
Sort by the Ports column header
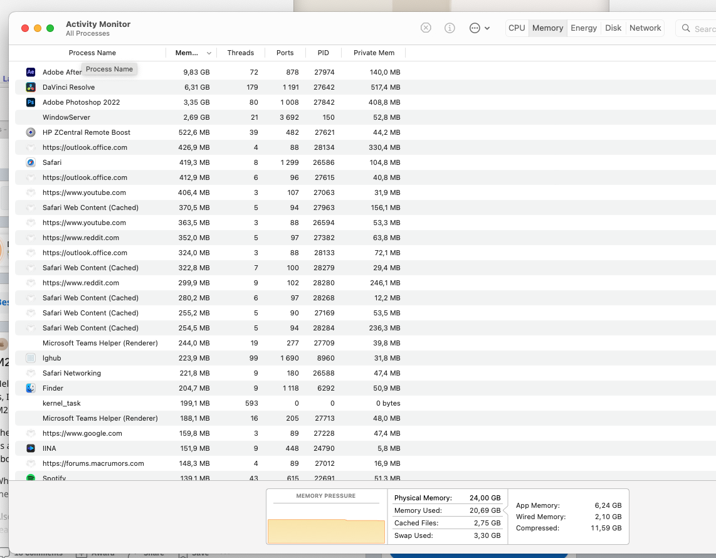[285, 53]
